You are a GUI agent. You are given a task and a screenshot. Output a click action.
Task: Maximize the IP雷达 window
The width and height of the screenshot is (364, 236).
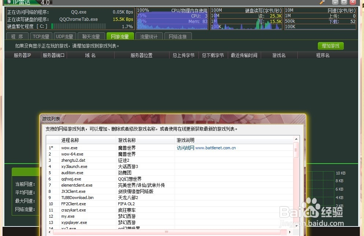pos(344,2)
